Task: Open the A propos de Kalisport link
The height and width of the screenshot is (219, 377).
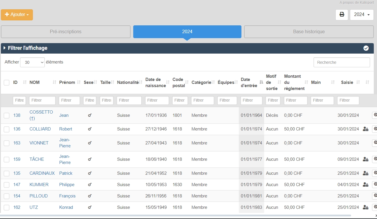Action: (x=357, y=2)
